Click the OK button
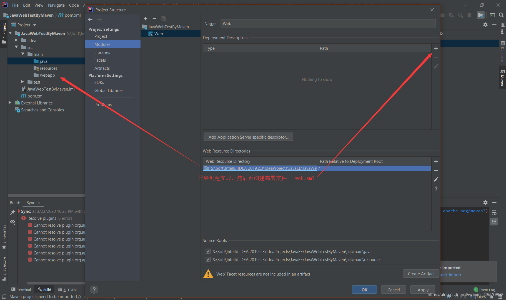Screen dimensions: 506x300 pos(364,290)
